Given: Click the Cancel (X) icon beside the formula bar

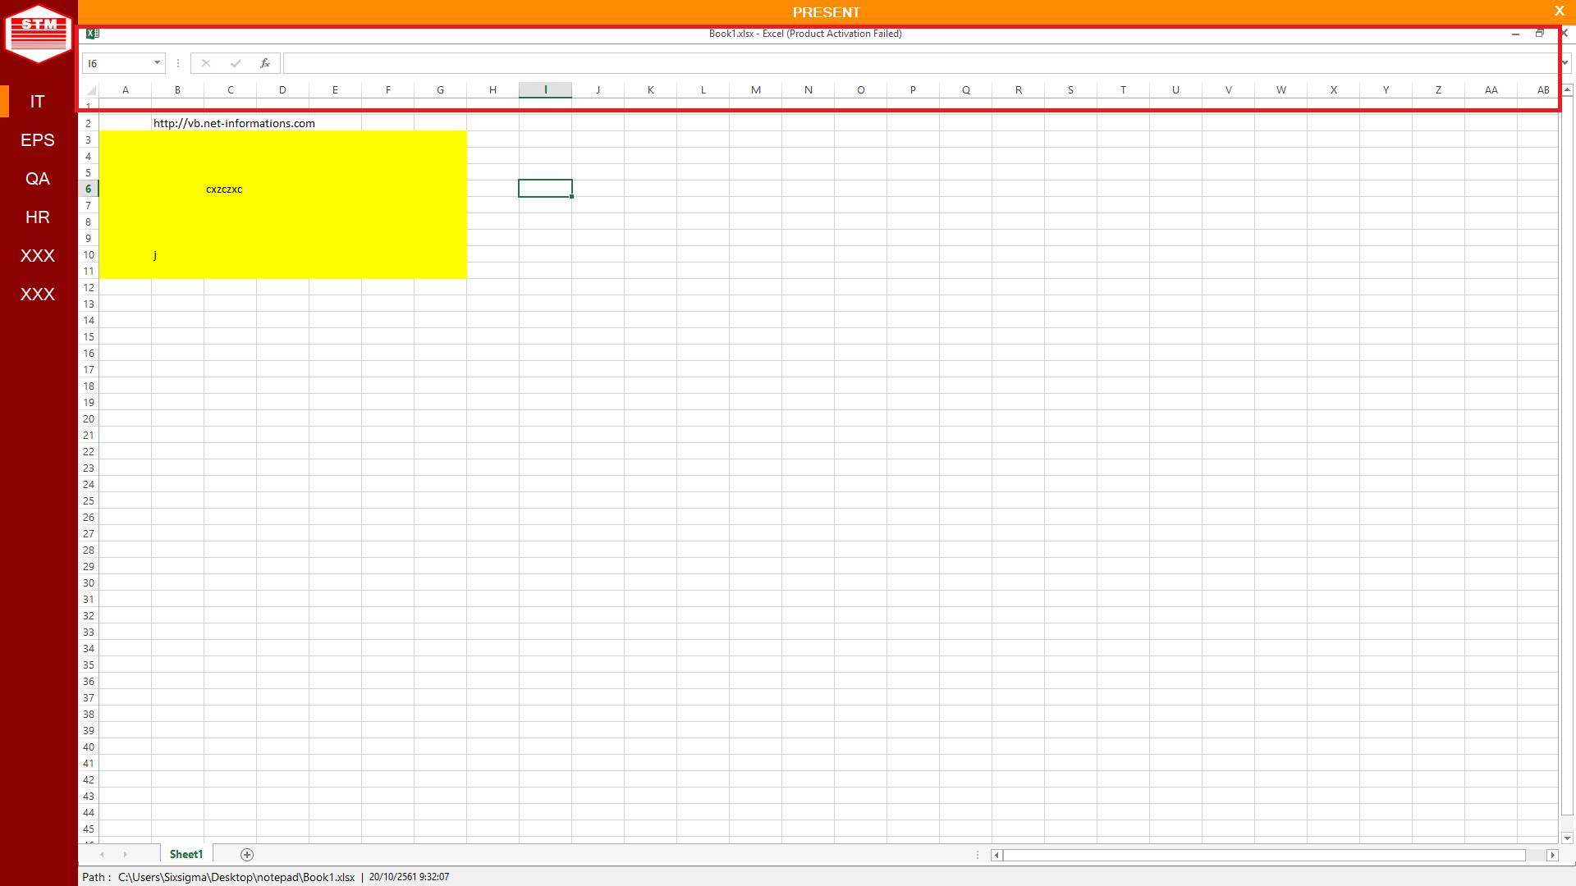Looking at the screenshot, I should pos(205,62).
